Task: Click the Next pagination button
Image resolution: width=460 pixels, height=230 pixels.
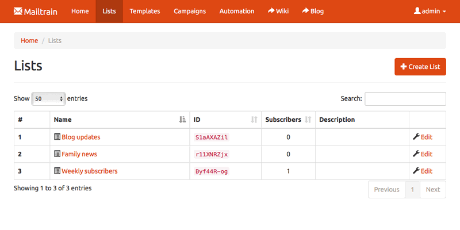Action: 432,189
